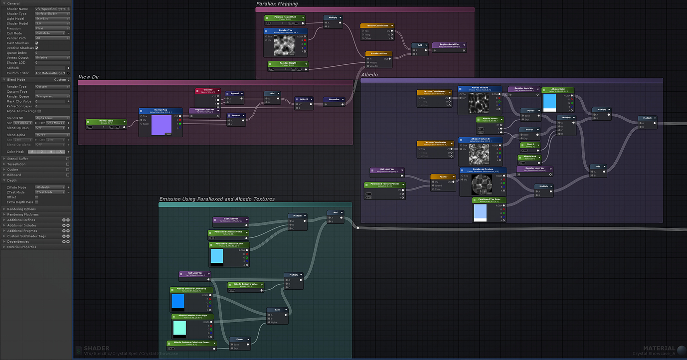Uncheck Receive Shadows option
The image size is (687, 360).
(37, 48)
